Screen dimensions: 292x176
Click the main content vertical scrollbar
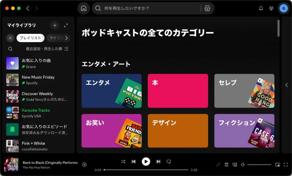[x=278, y=28]
